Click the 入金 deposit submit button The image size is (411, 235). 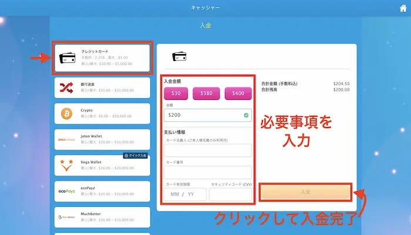[305, 192]
